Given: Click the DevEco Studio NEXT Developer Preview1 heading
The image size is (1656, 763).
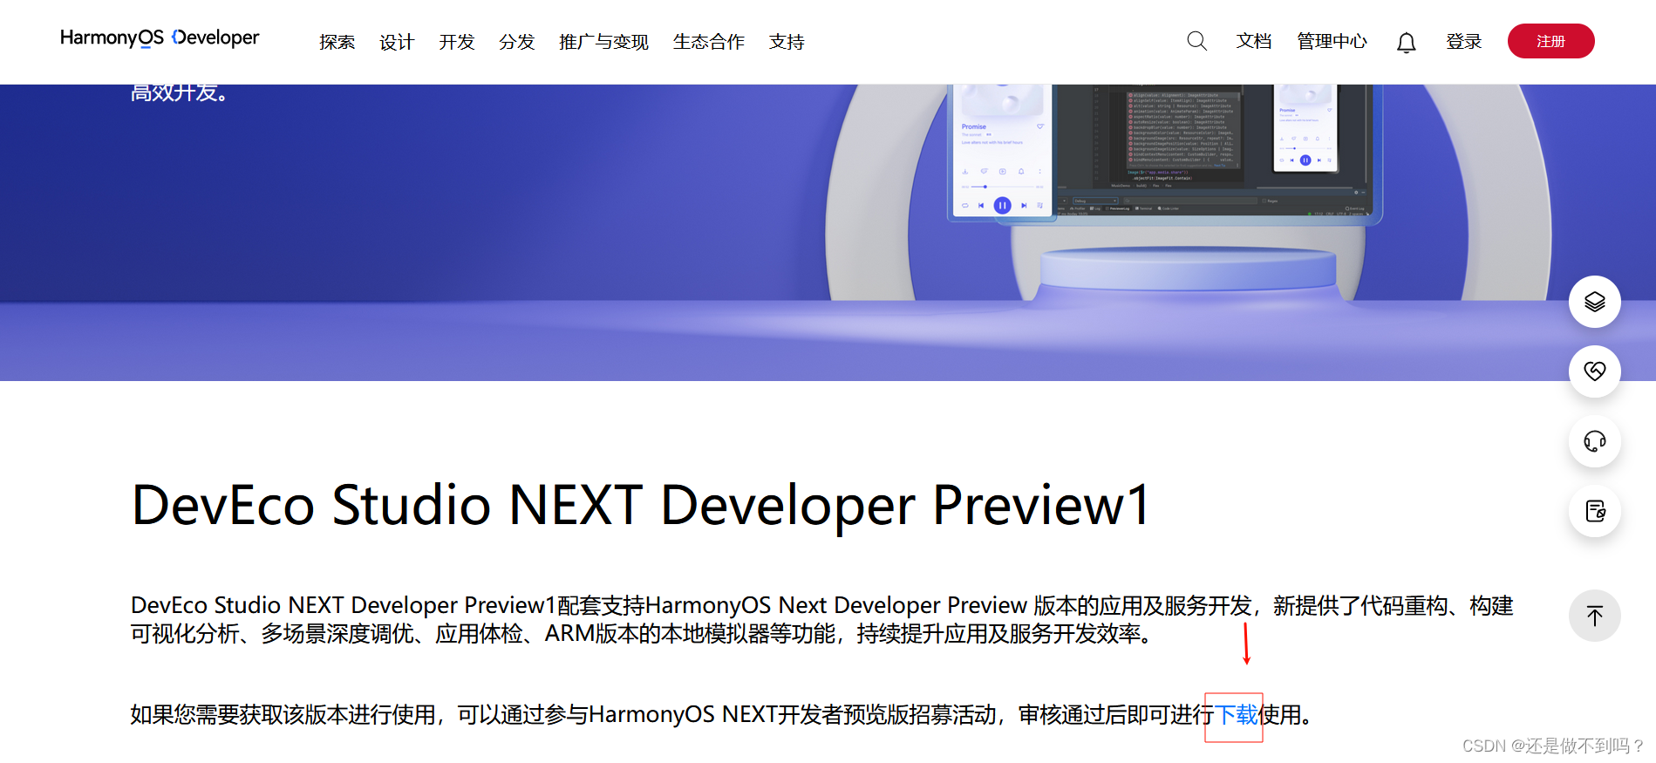Looking at the screenshot, I should click(641, 505).
